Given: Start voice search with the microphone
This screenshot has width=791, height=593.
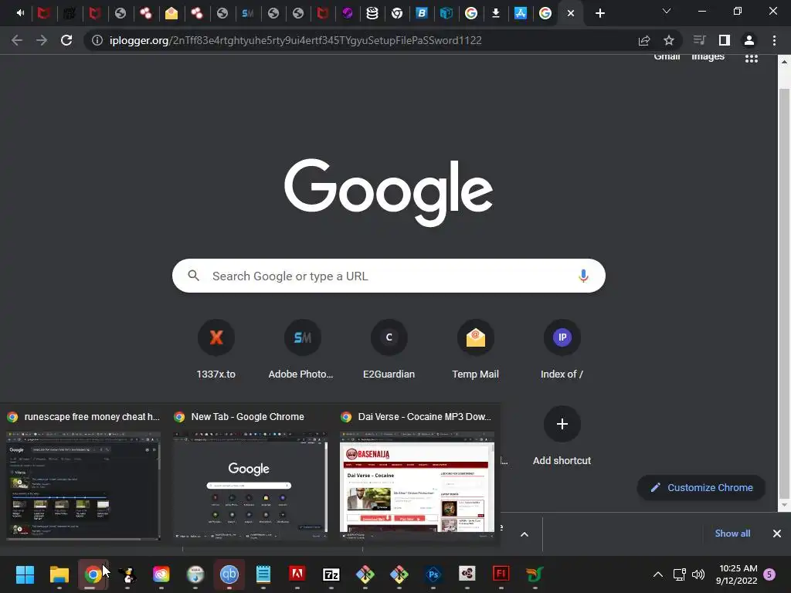Looking at the screenshot, I should click(584, 276).
